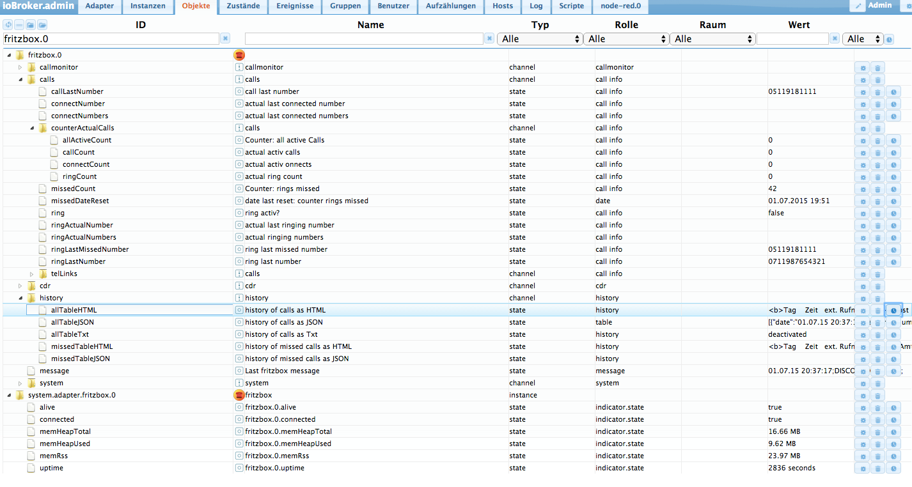Click gear icon for missedCount row
Image resolution: width=912 pixels, height=487 pixels.
(x=862, y=189)
